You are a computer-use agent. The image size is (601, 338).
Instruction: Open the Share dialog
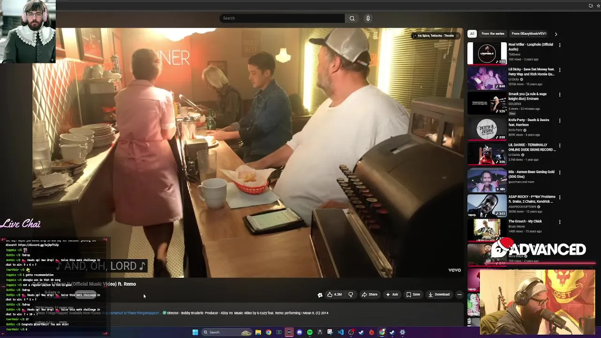tap(370, 294)
